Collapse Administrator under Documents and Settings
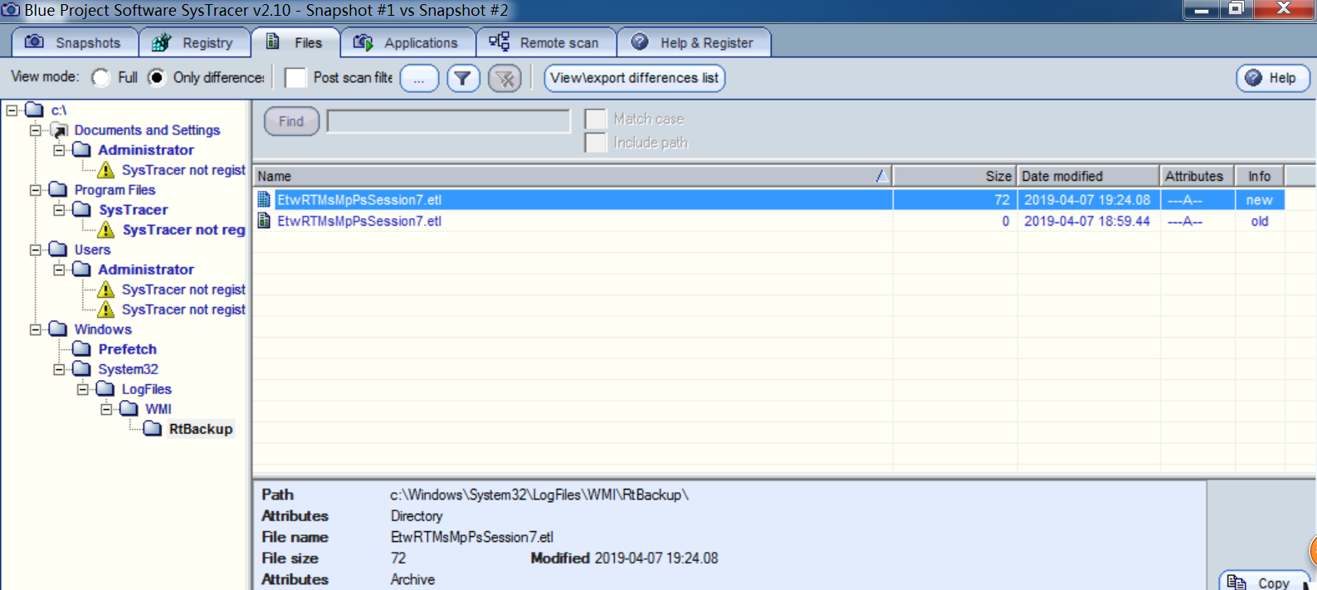The height and width of the screenshot is (590, 1317). (x=59, y=150)
